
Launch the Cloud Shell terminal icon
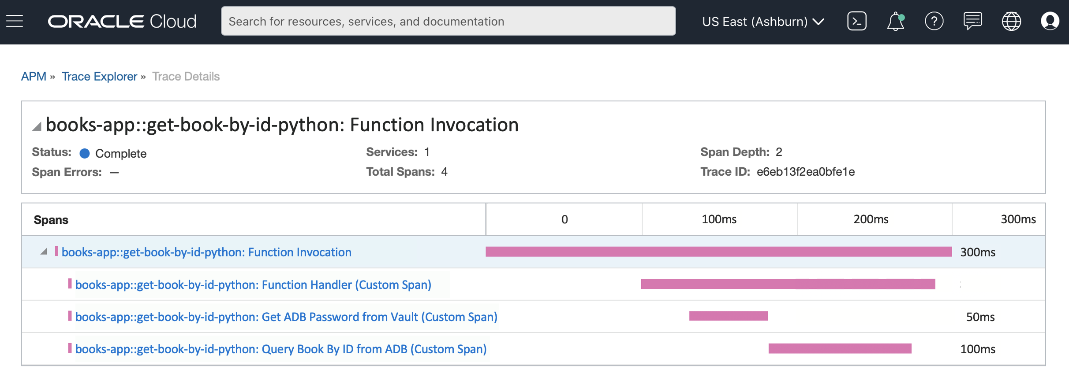(x=856, y=21)
